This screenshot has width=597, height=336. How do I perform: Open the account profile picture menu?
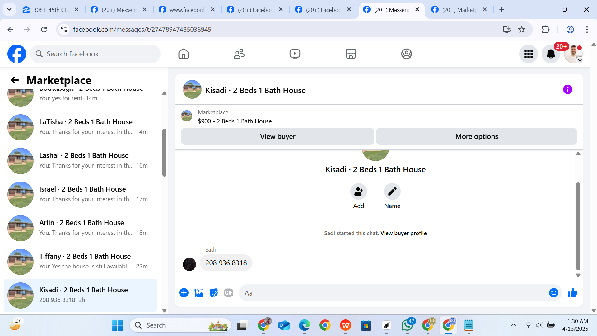coord(573,54)
